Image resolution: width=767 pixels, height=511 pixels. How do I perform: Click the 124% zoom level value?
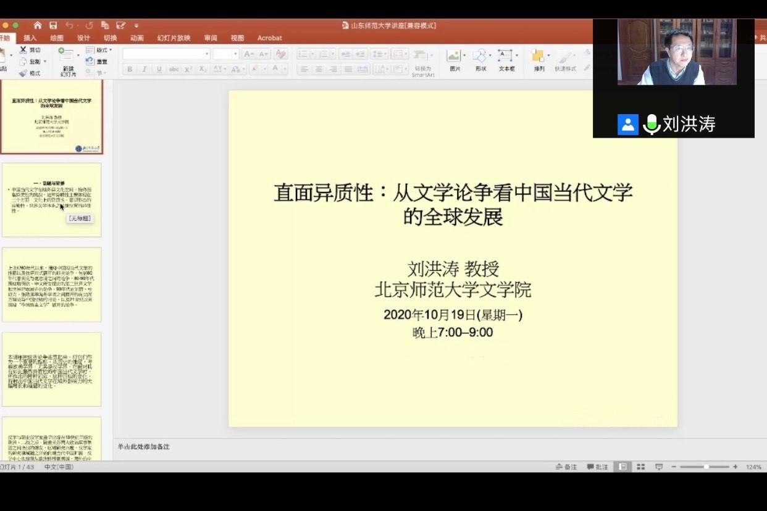[x=753, y=467]
